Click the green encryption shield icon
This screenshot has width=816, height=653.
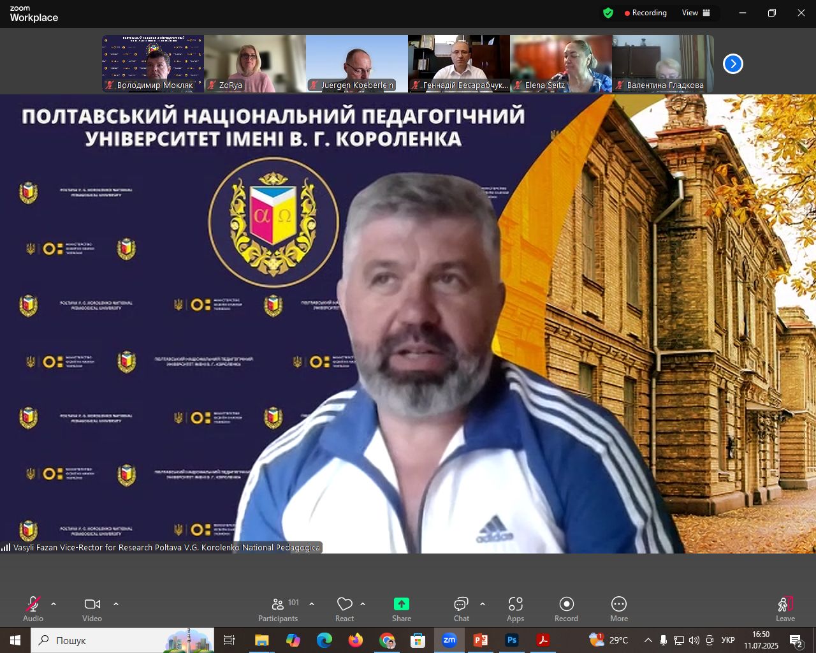[x=608, y=13]
